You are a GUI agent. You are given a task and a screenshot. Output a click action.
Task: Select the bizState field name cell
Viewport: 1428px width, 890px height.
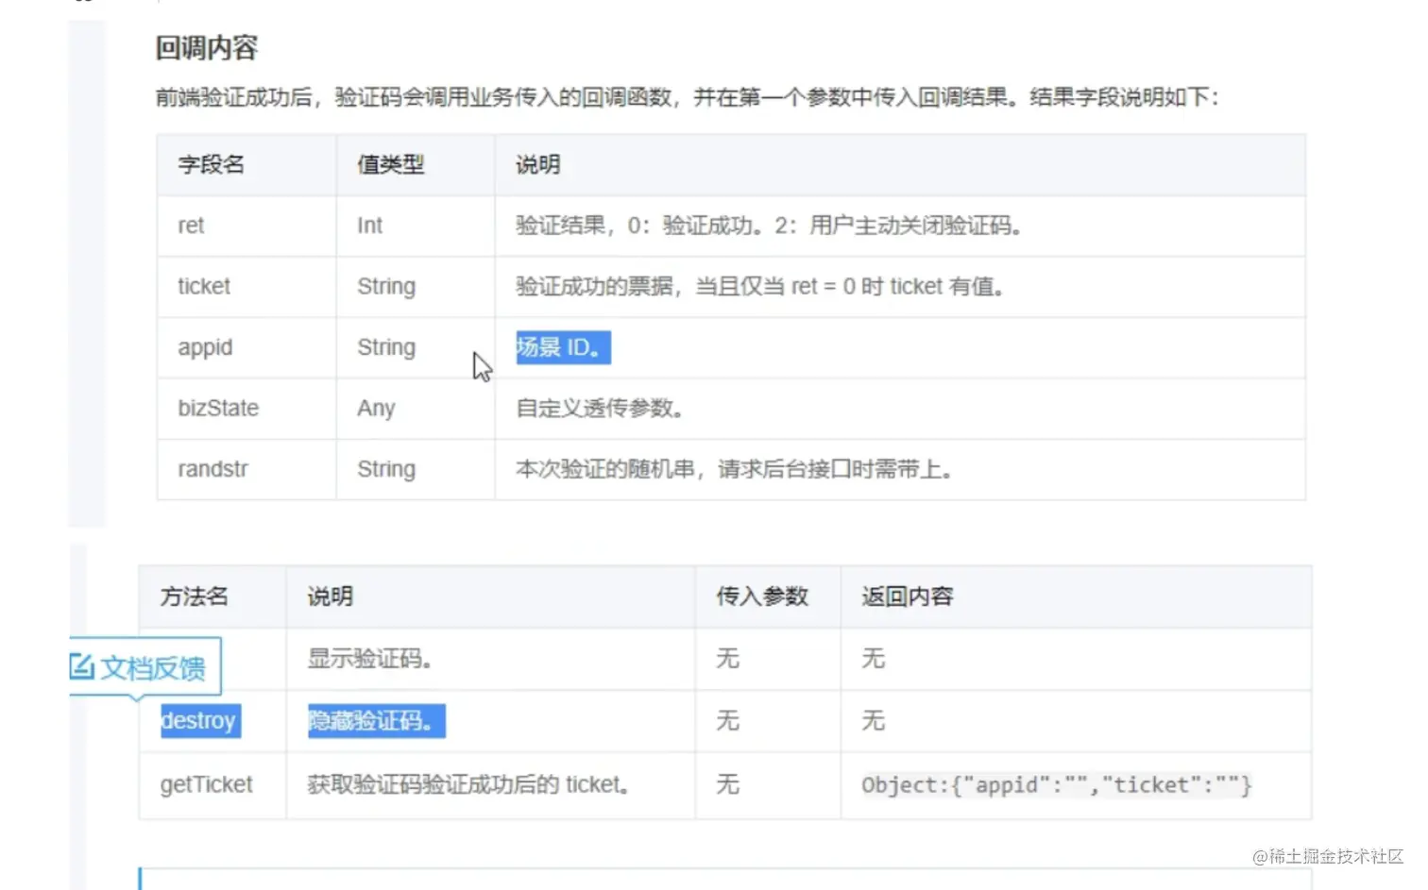[218, 408]
